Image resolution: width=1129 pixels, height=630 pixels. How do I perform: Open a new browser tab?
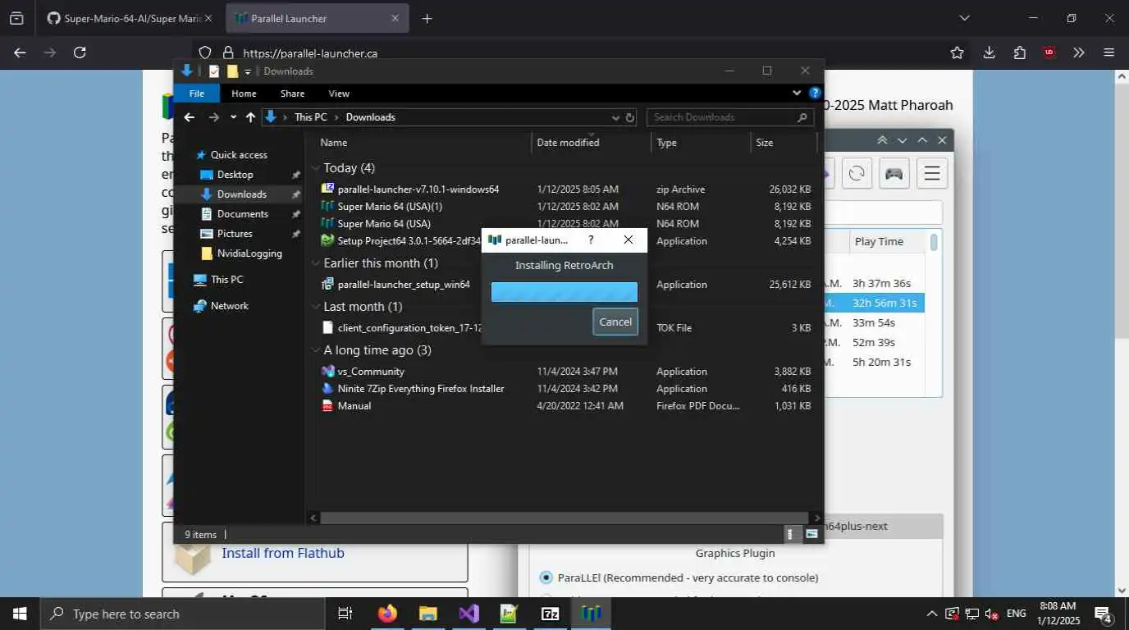[427, 18]
